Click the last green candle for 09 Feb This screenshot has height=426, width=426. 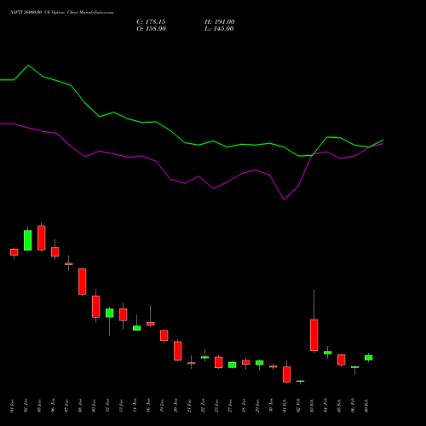[369, 358]
